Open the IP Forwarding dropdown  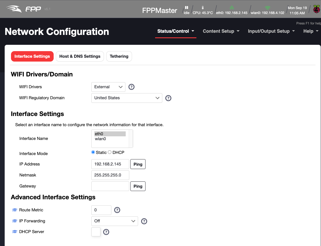[114, 221]
